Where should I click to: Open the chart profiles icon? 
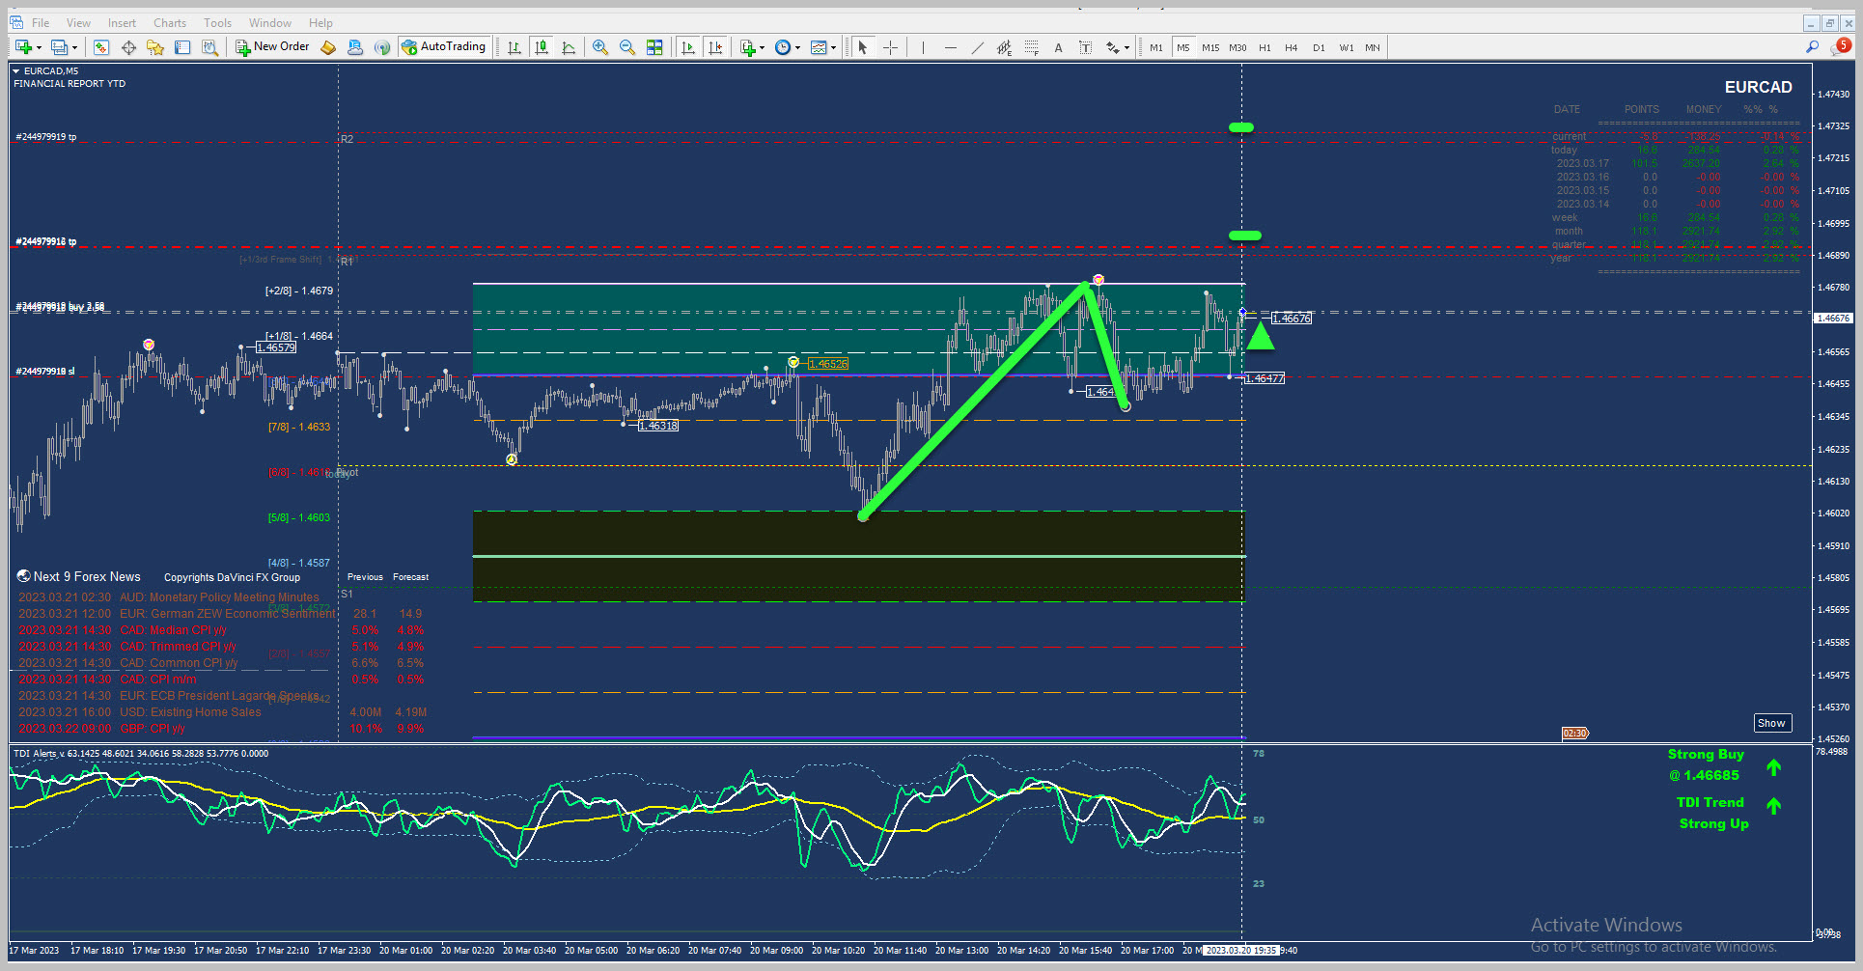[x=60, y=47]
